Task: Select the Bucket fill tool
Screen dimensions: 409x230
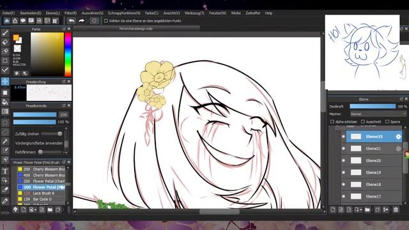Action: [x=5, y=102]
